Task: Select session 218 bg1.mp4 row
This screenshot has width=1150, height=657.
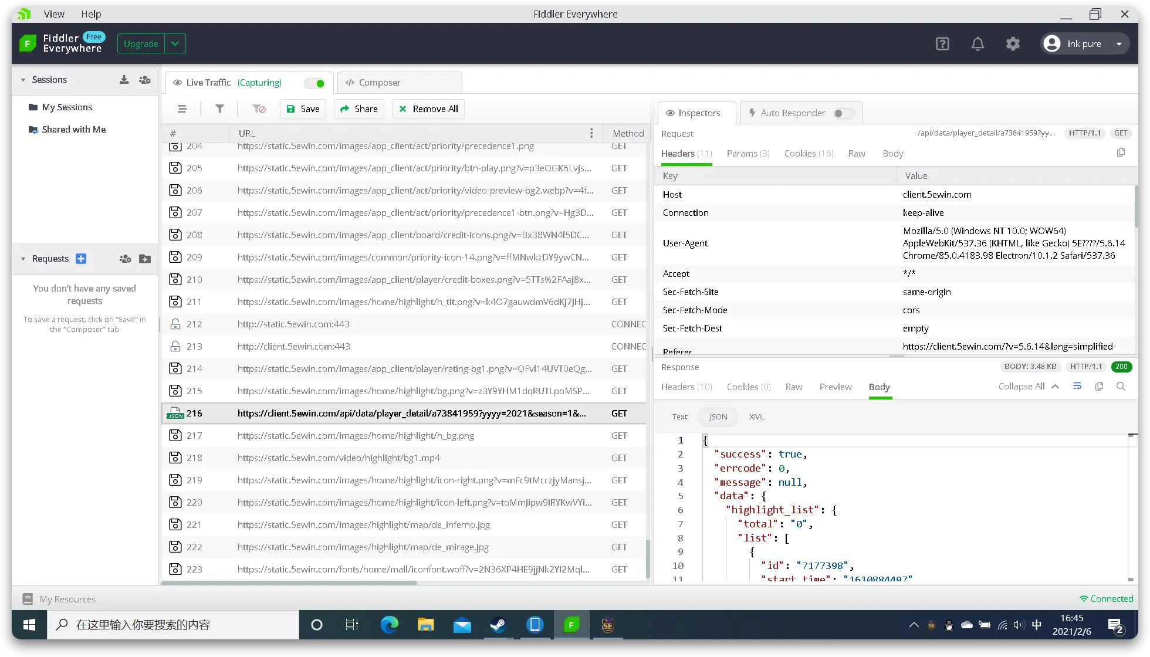Action: [x=404, y=458]
